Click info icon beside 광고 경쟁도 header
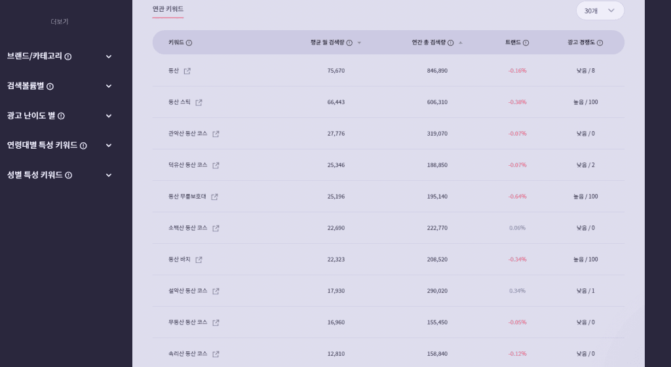Viewport: 671px width, 367px height. [x=600, y=43]
